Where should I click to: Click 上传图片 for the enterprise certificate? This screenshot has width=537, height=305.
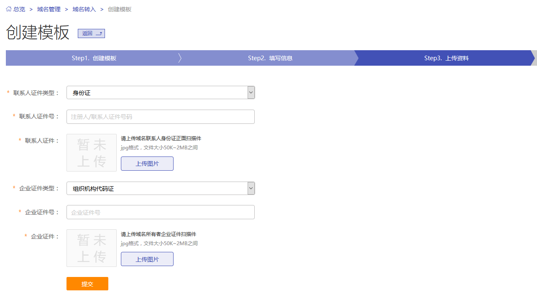147,259
